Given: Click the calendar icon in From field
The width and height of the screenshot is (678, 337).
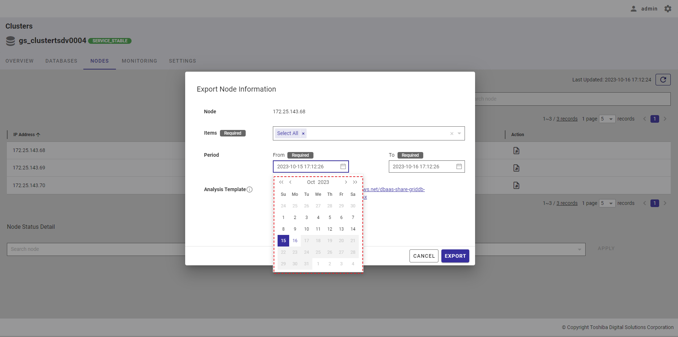Looking at the screenshot, I should 343,167.
